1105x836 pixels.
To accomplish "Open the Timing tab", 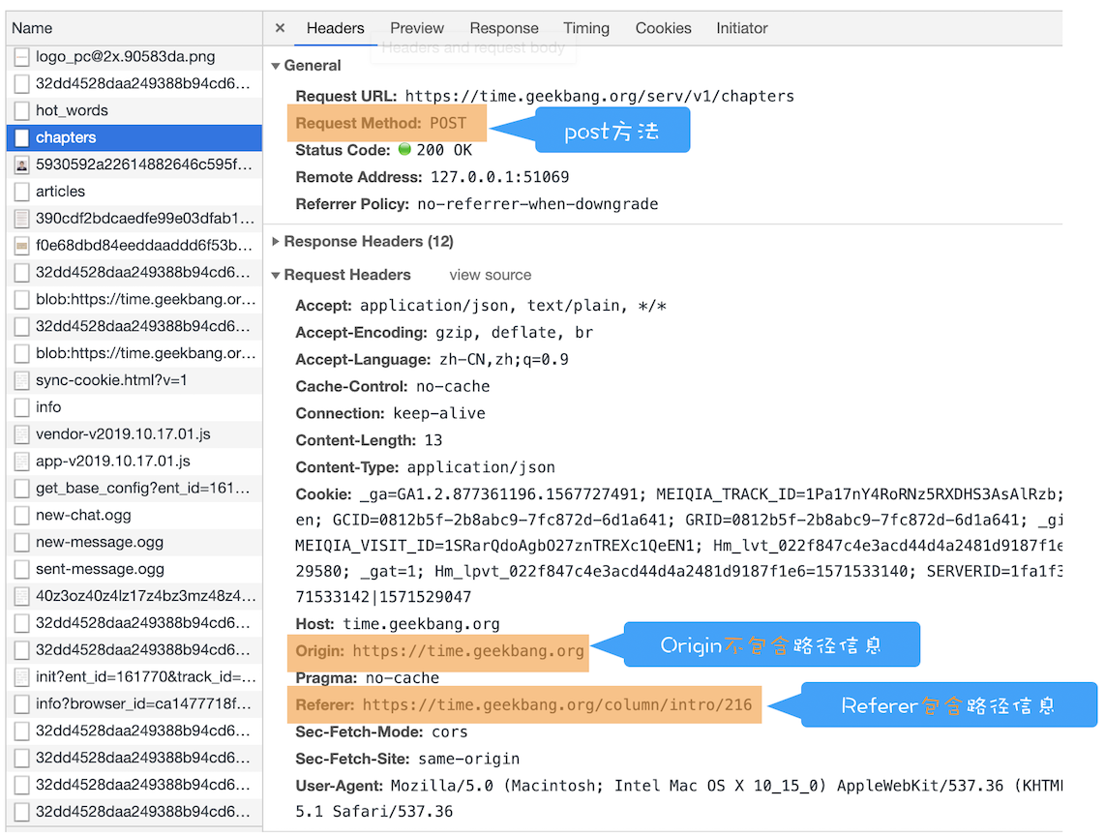I will pyautogui.click(x=586, y=28).
